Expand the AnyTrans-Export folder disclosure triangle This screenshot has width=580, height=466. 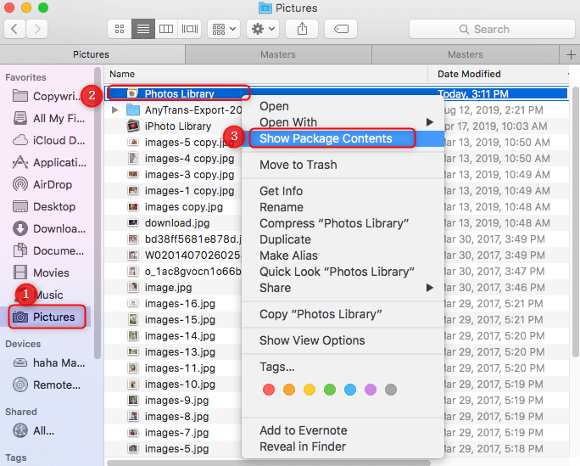click(x=115, y=109)
